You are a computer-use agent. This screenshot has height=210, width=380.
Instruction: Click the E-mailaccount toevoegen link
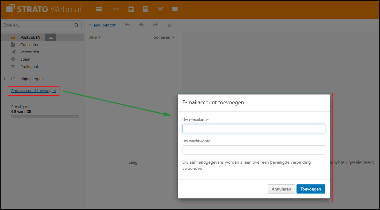34,91
